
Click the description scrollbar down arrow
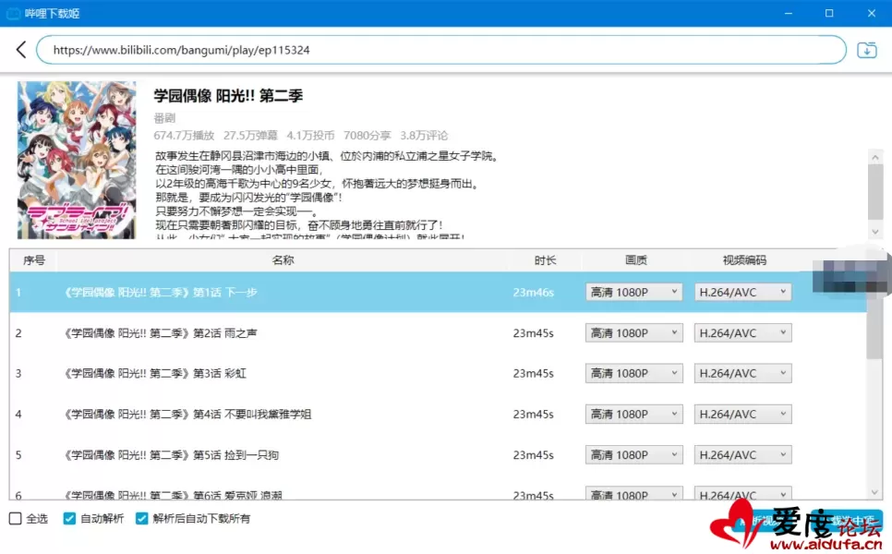[875, 232]
